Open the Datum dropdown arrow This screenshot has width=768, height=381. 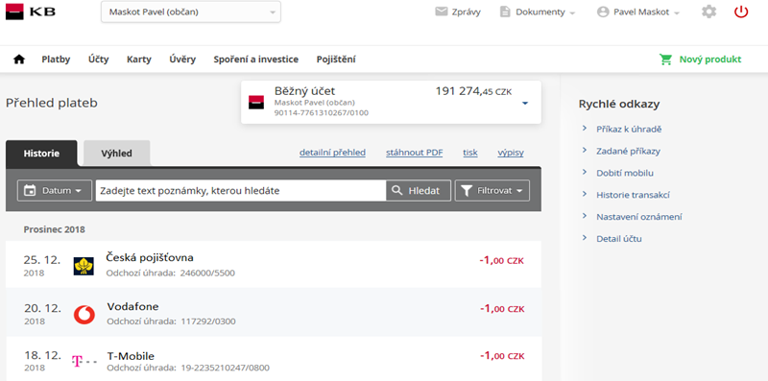click(x=78, y=191)
